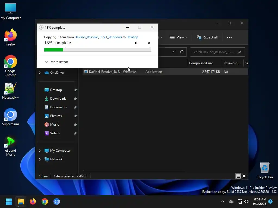This screenshot has height=208, width=278.
Task: Open the Desktop destination link
Action: tap(132, 37)
